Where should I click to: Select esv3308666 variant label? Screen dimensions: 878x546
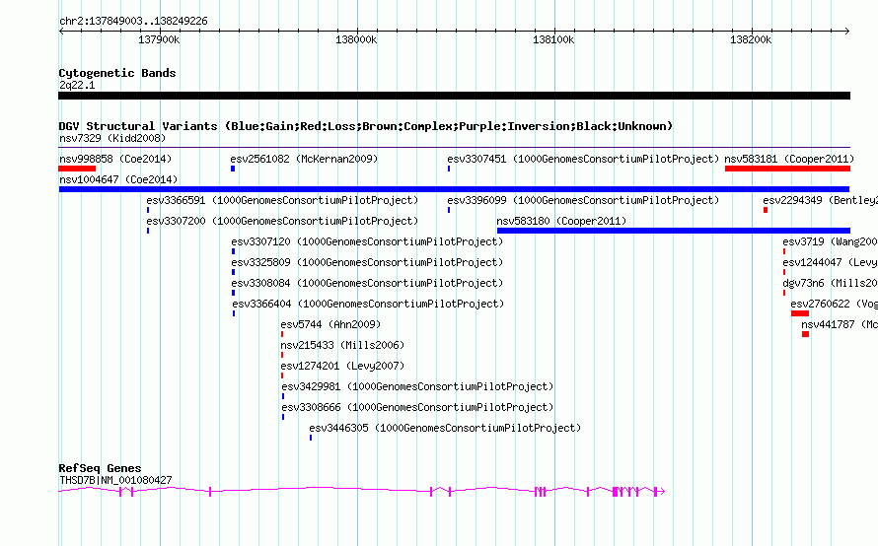(417, 407)
